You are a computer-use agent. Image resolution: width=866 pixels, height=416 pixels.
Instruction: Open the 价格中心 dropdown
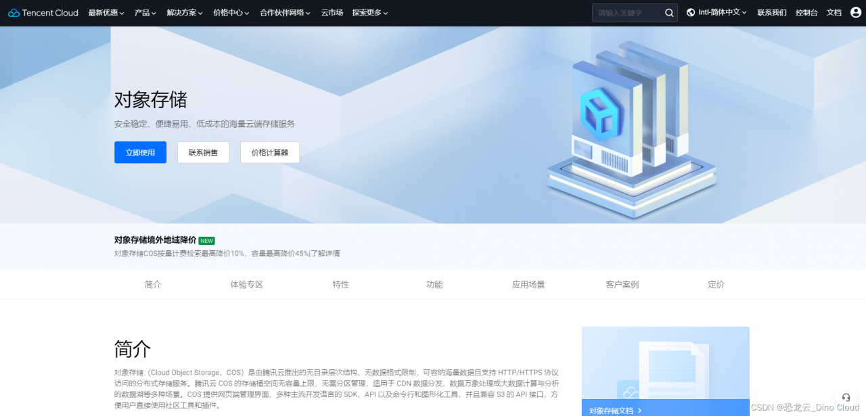coord(231,12)
